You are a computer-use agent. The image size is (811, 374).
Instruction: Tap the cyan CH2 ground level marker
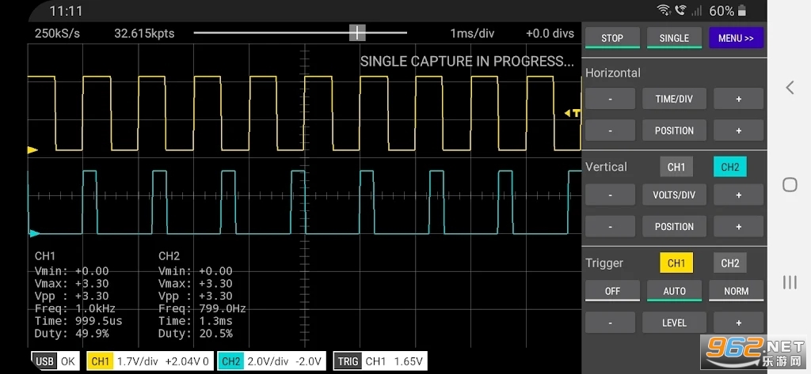pyautogui.click(x=33, y=233)
